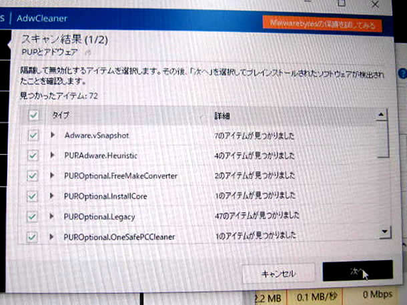The image size is (407, 305).
Task: Click the blue help icon at right edge
Action: click(x=403, y=73)
